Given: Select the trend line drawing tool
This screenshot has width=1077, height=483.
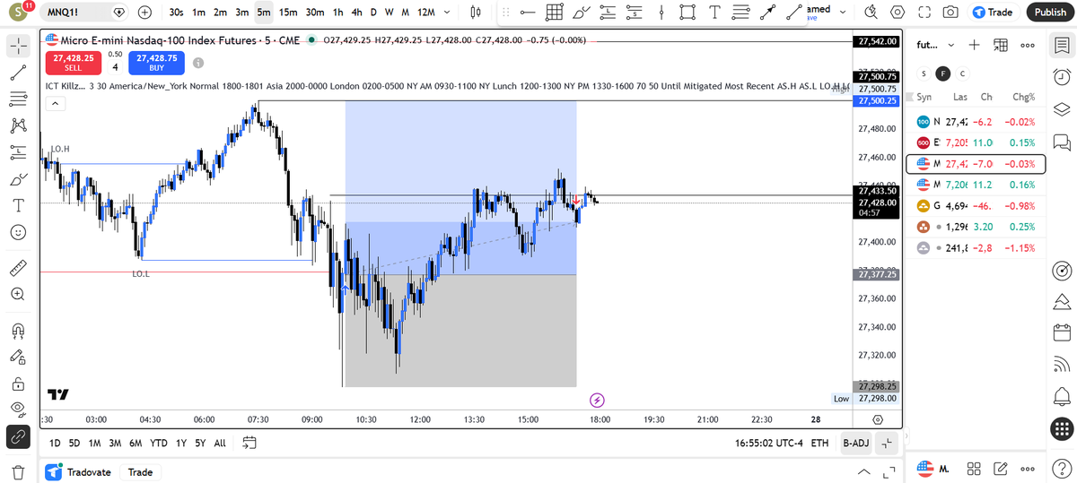Looking at the screenshot, I should (18, 72).
